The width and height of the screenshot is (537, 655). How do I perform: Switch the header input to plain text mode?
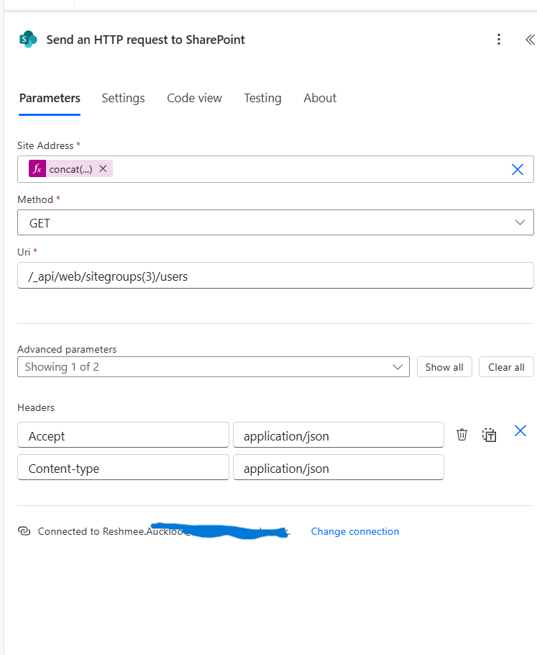click(x=490, y=435)
